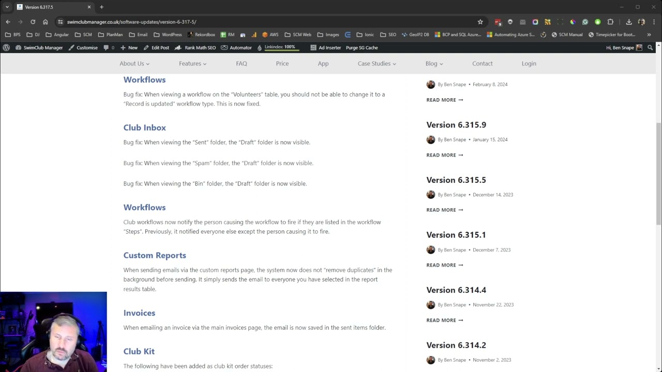Expand the About Us dropdown menu
662x372 pixels.
coord(134,64)
